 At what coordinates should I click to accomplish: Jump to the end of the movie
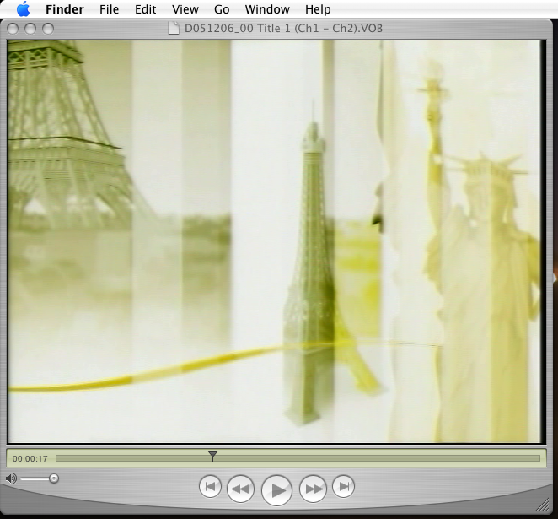[343, 487]
